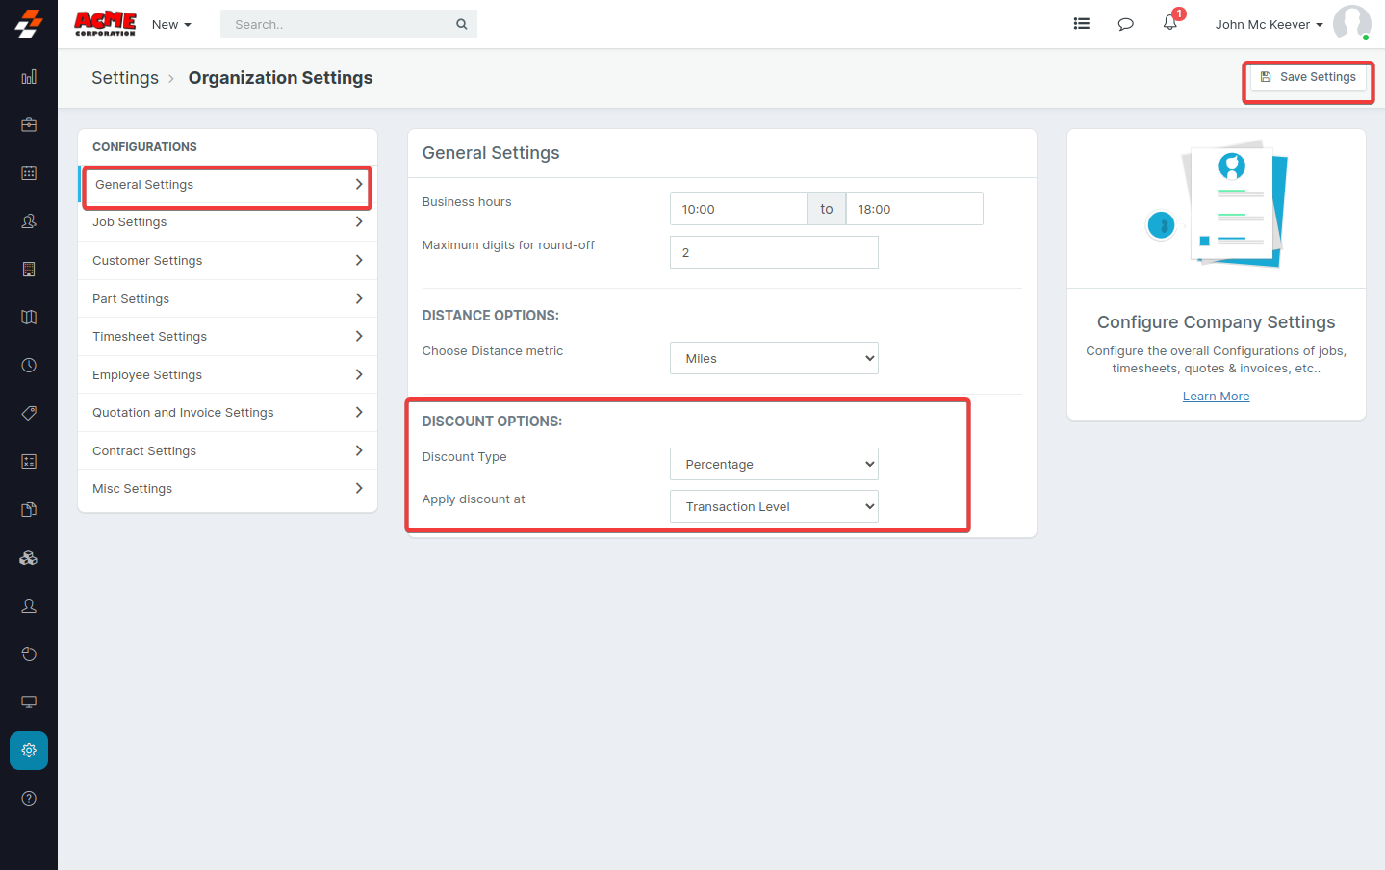This screenshot has width=1385, height=870.
Task: Click the notification bell icon
Action: click(1169, 23)
